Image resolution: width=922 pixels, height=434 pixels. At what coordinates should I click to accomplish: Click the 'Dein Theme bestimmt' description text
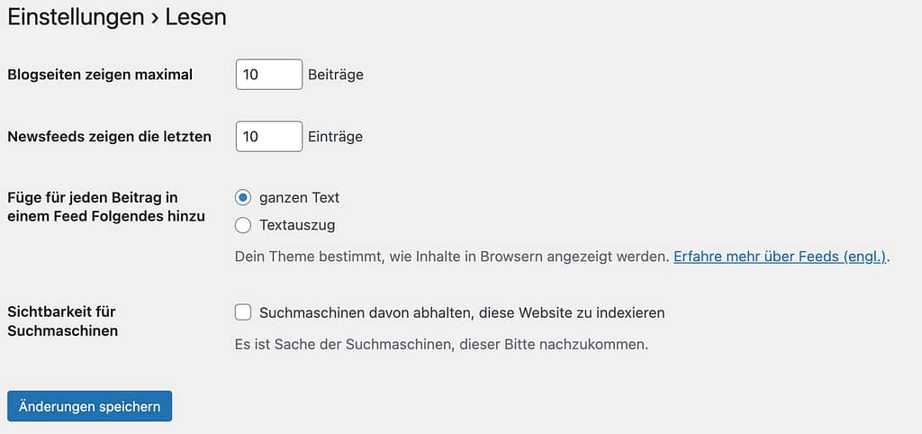click(452, 257)
